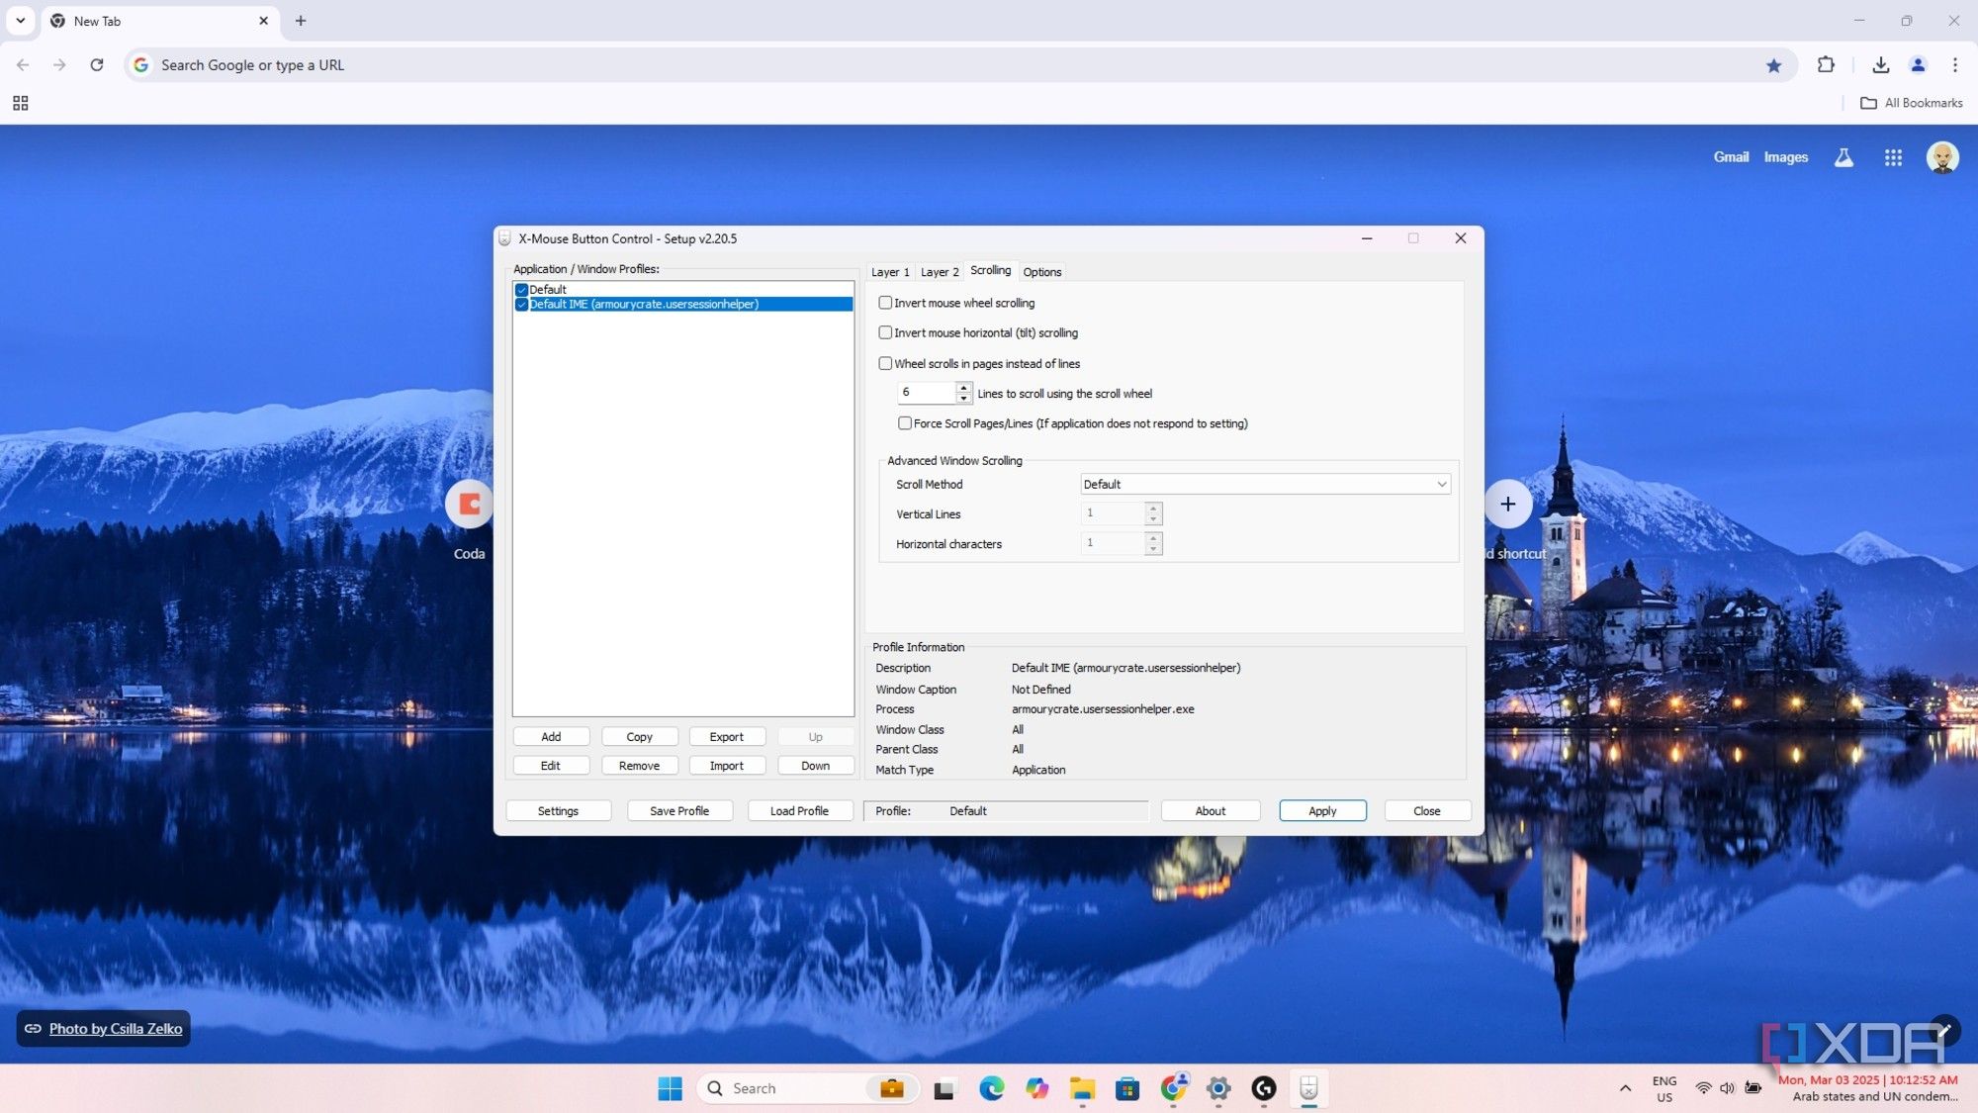The width and height of the screenshot is (1978, 1113).
Task: Open the Options tab
Action: [x=1042, y=272]
